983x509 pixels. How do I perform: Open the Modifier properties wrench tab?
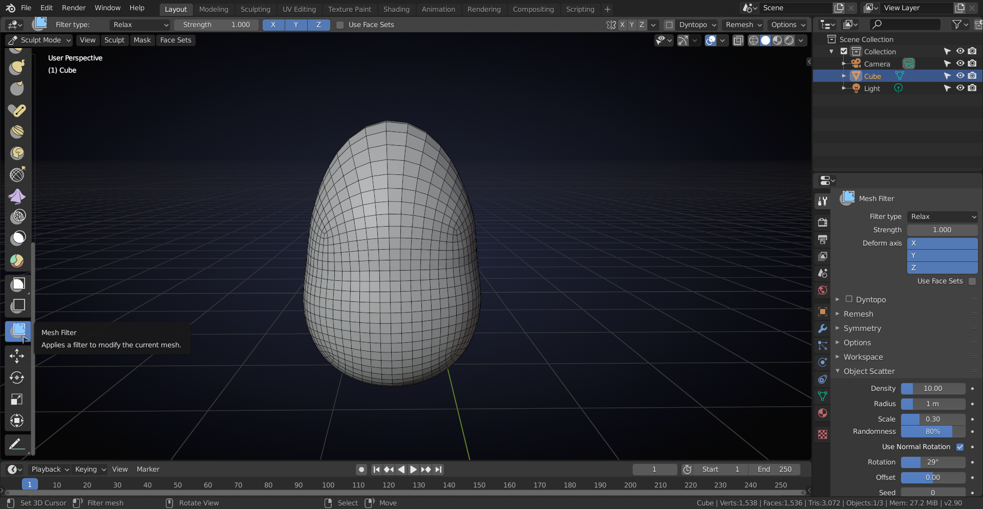point(822,328)
